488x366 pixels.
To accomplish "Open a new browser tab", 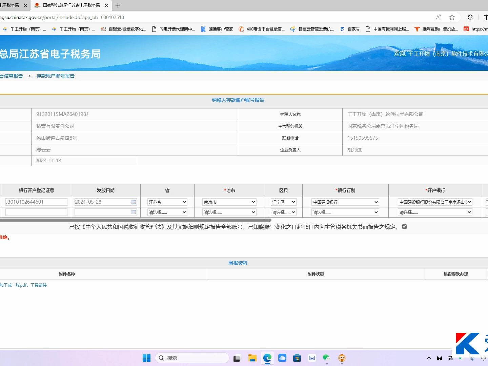I will coord(118,5).
